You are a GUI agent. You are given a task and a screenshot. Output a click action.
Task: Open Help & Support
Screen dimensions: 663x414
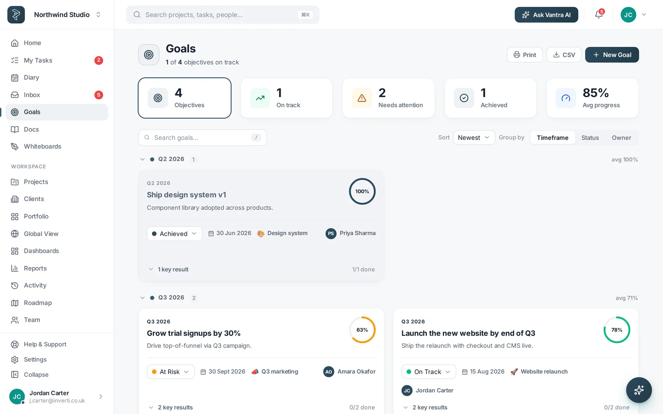point(57,344)
